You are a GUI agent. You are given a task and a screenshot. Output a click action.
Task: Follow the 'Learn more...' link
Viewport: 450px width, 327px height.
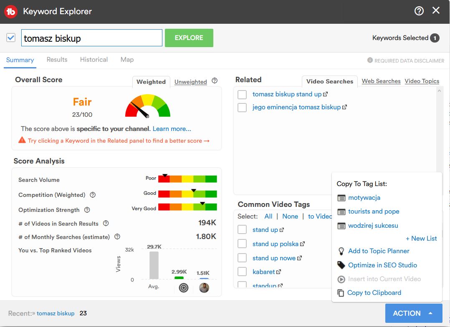172,129
